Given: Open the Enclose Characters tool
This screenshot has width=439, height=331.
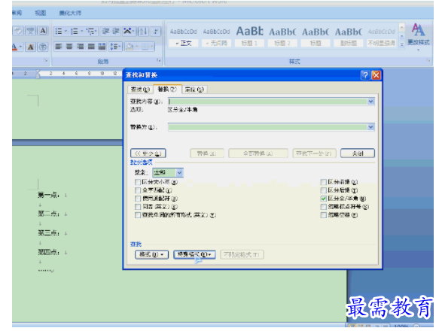Looking at the screenshot, I should point(43,47).
